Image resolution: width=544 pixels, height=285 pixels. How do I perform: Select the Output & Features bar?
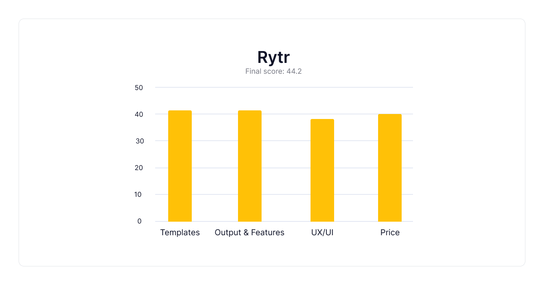[250, 166]
